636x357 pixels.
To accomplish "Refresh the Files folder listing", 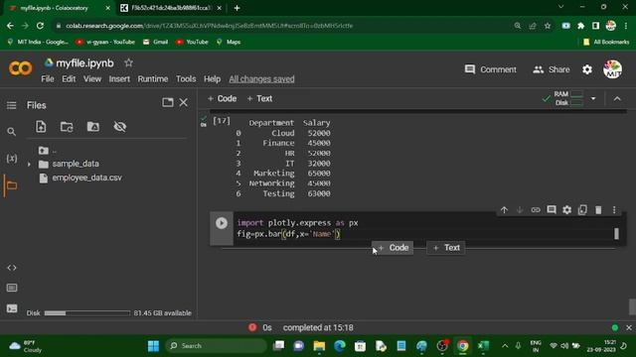I will (67, 127).
